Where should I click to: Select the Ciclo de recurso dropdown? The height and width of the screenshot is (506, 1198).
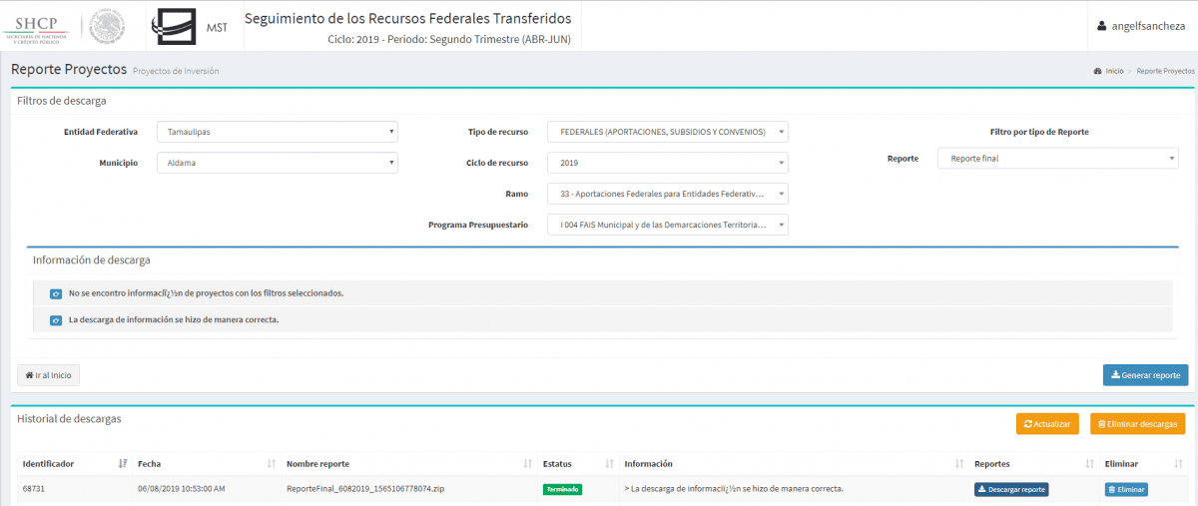pos(667,163)
